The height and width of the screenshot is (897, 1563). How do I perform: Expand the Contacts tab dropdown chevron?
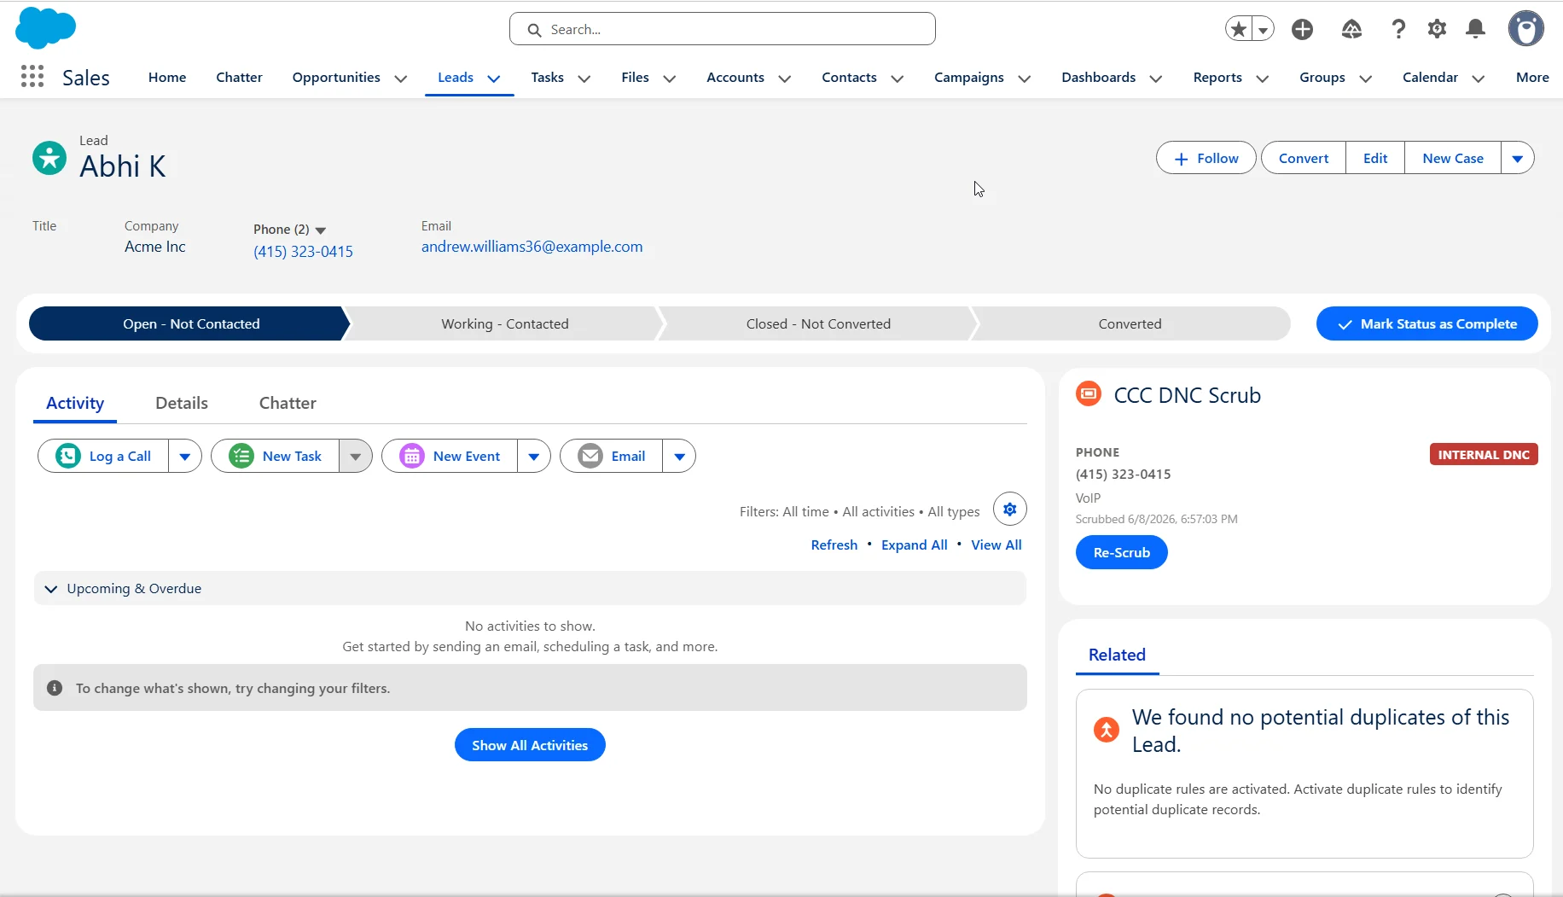(x=898, y=79)
